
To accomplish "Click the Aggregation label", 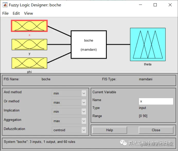I will pos(13,120).
